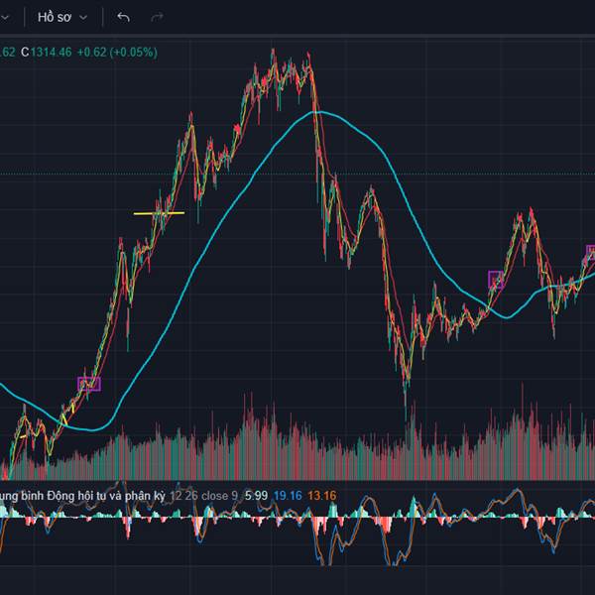Click the blue MACD value 19.16
595x595 pixels.
click(288, 496)
